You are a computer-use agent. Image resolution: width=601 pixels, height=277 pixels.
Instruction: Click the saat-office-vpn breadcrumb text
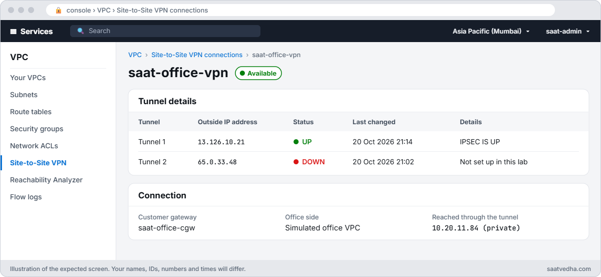(276, 55)
